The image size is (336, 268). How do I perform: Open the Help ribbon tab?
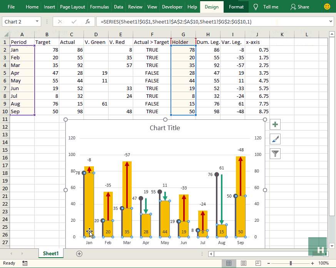coord(192,7)
